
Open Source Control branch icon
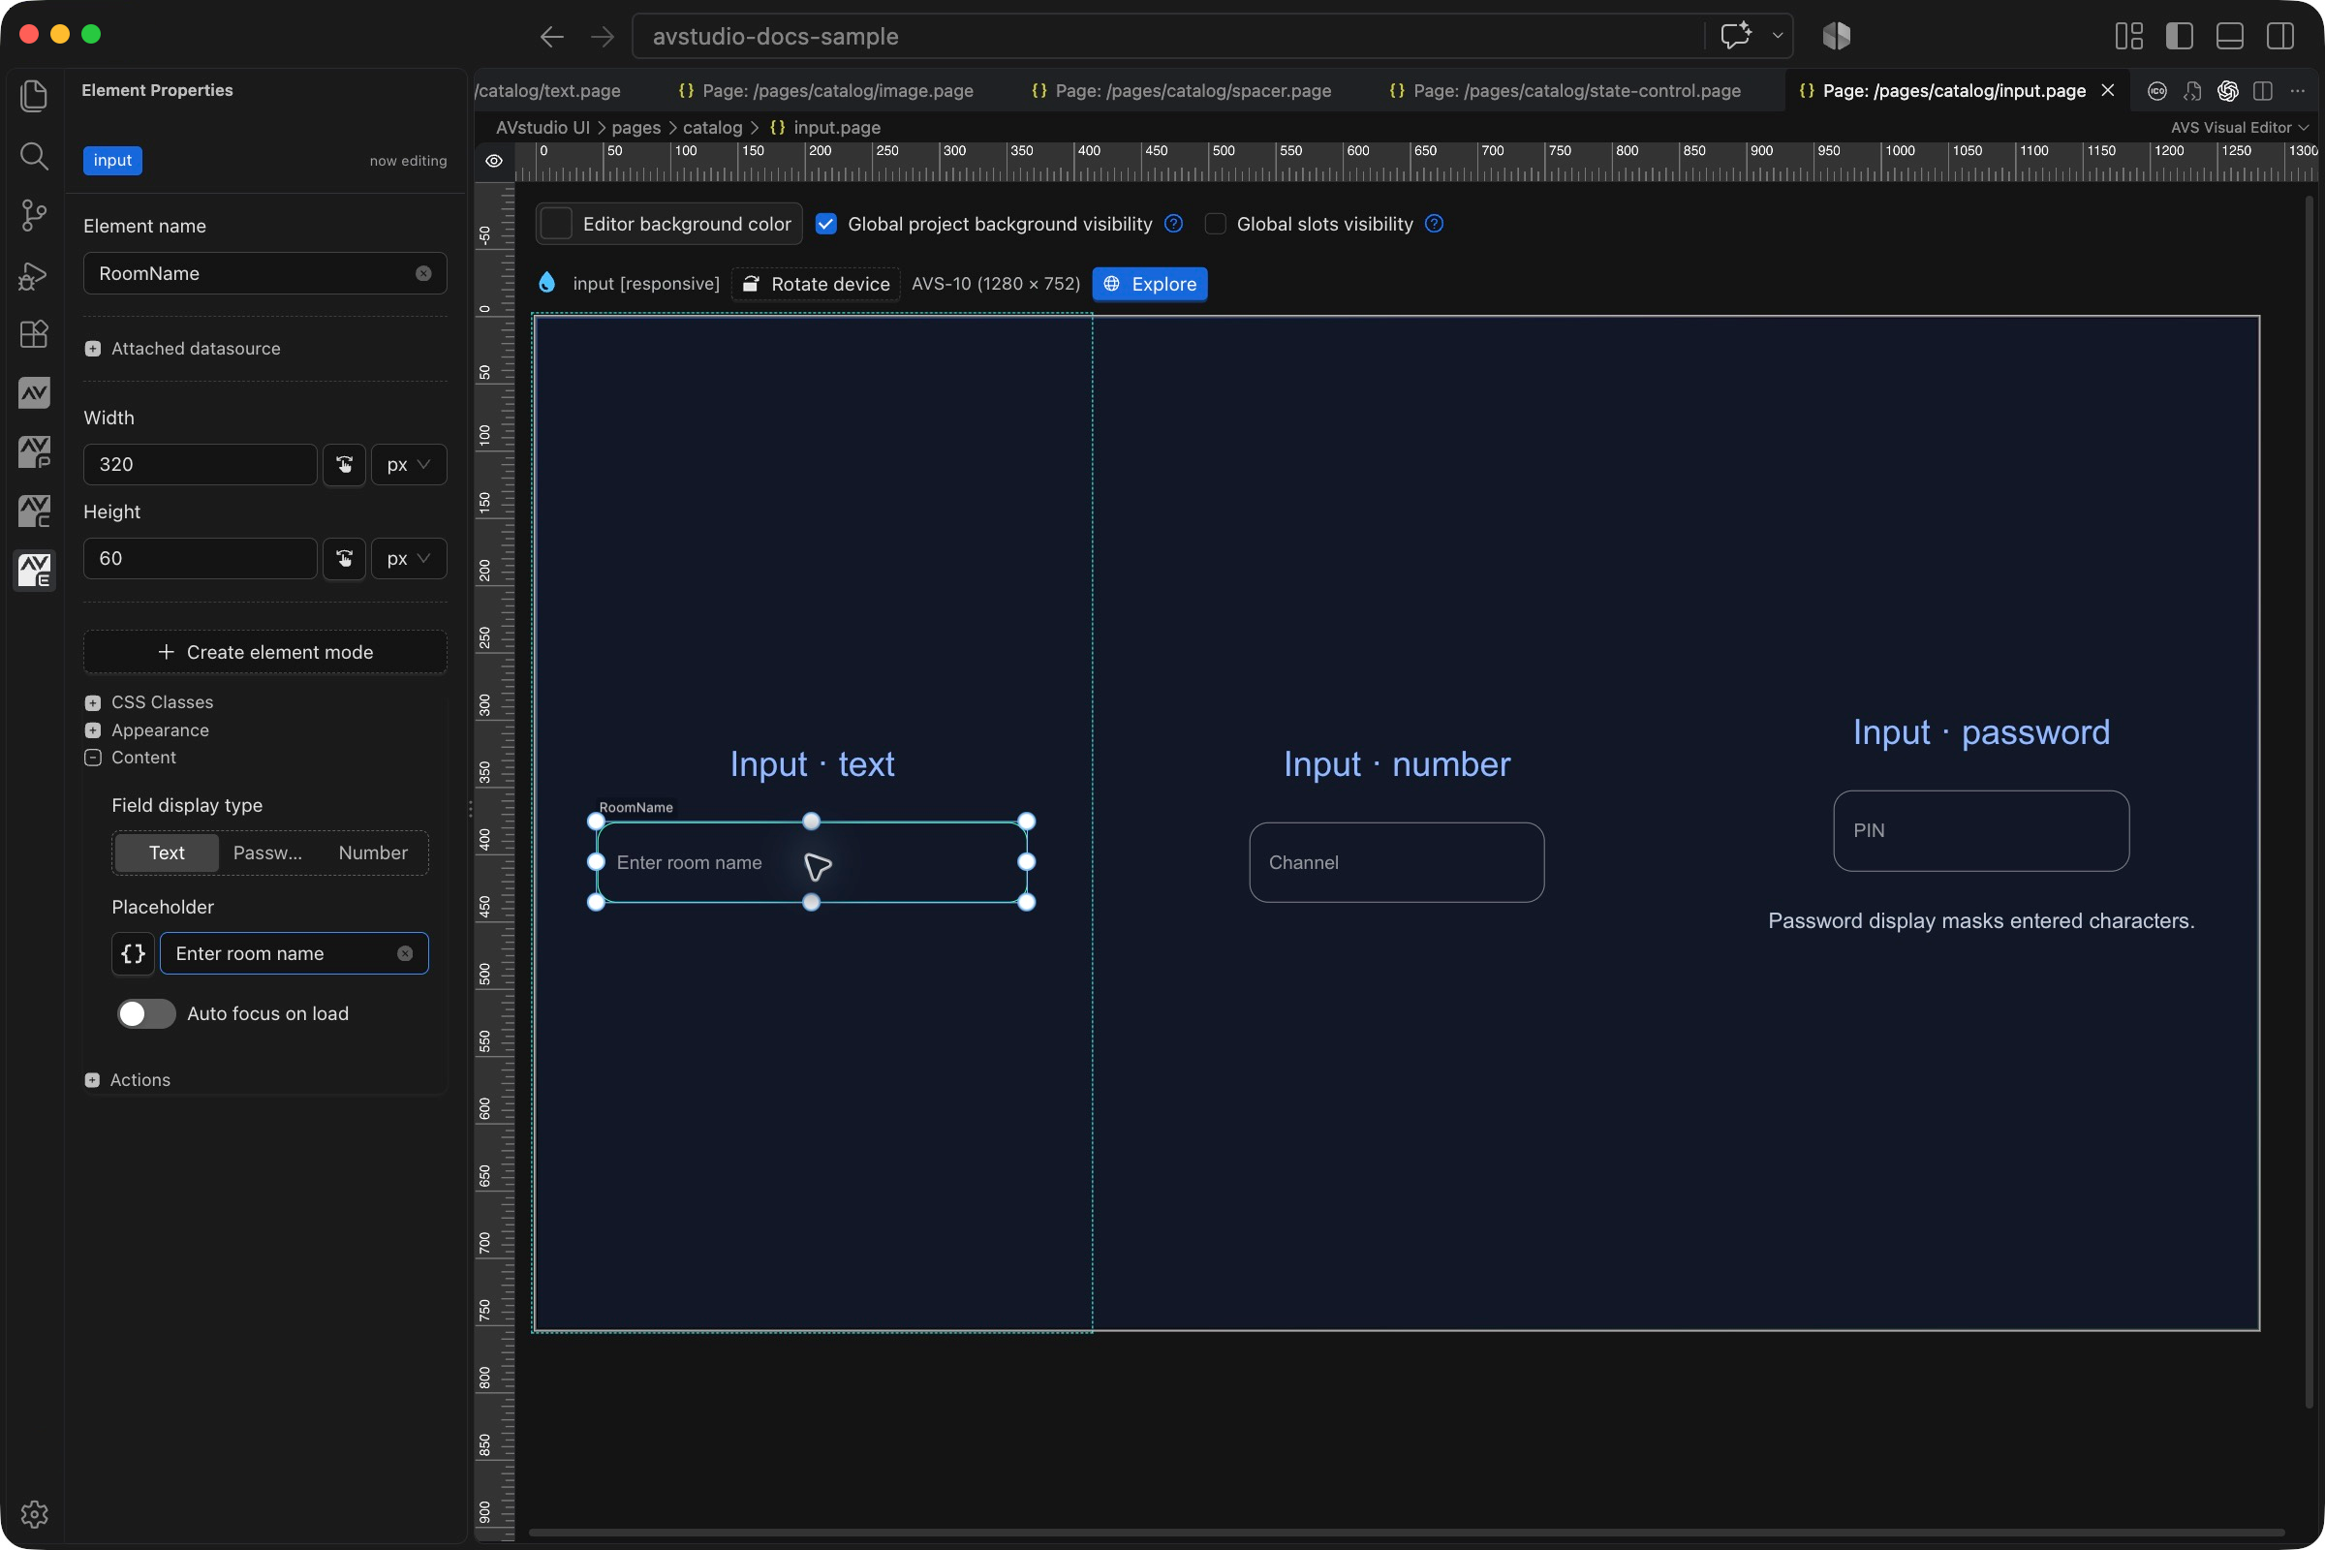click(34, 214)
